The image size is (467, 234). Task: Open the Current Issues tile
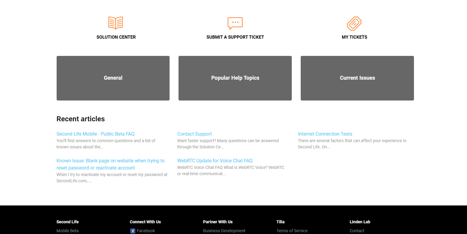pyautogui.click(x=357, y=78)
